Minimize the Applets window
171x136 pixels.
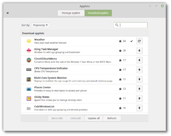tap(150, 6)
